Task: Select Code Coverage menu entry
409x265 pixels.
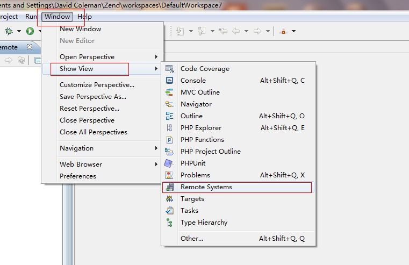Action: point(238,69)
